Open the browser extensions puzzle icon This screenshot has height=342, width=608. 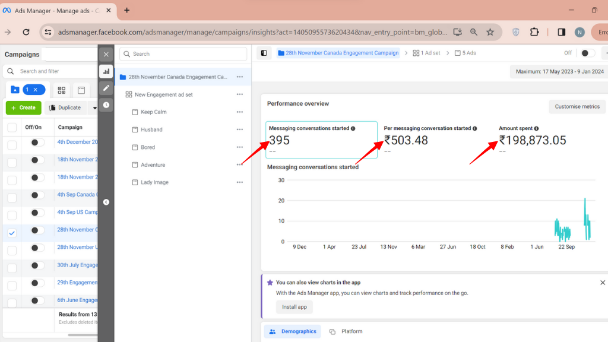pos(534,32)
